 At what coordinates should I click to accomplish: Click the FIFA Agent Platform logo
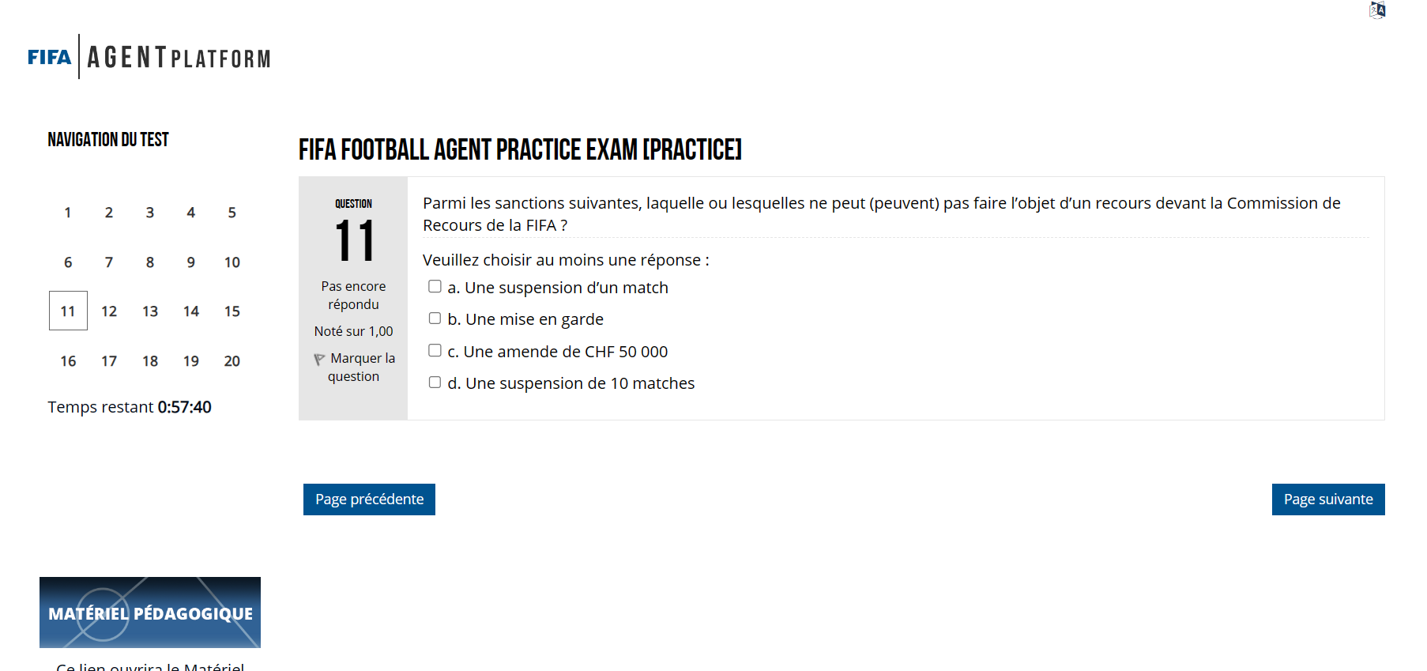click(x=149, y=58)
